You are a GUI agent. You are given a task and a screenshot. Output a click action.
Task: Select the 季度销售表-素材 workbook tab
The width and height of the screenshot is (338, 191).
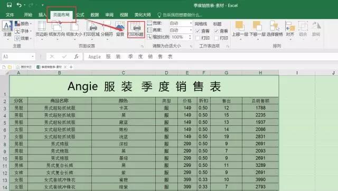click(x=51, y=67)
